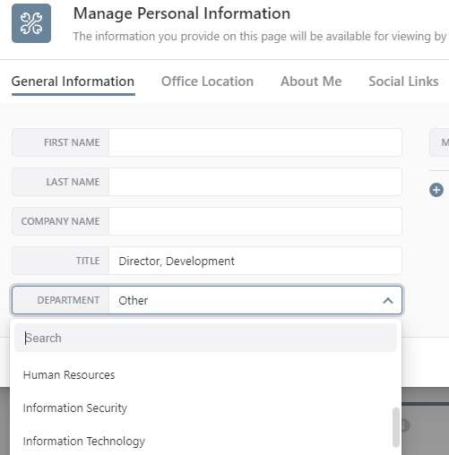The image size is (449, 455).
Task: Click the round plus add icon
Action: pos(436,190)
